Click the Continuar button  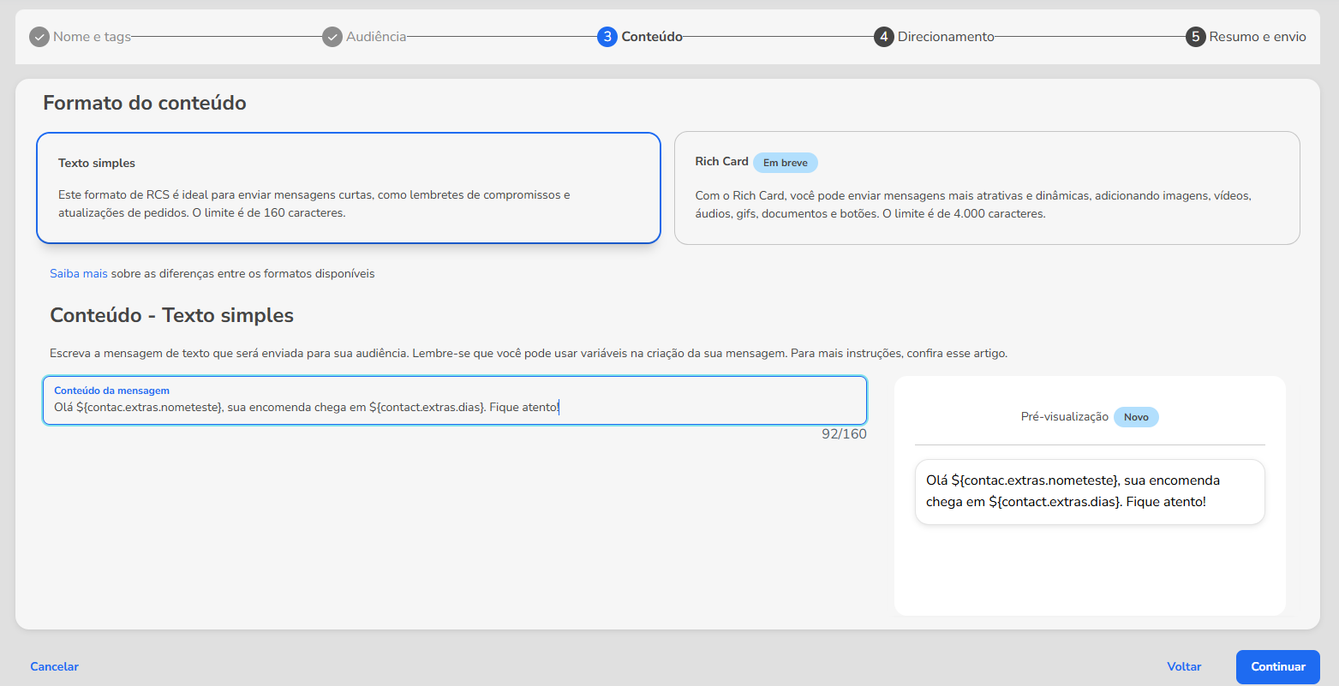tap(1278, 666)
